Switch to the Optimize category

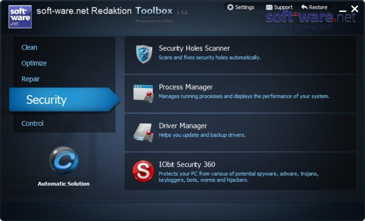34,63
